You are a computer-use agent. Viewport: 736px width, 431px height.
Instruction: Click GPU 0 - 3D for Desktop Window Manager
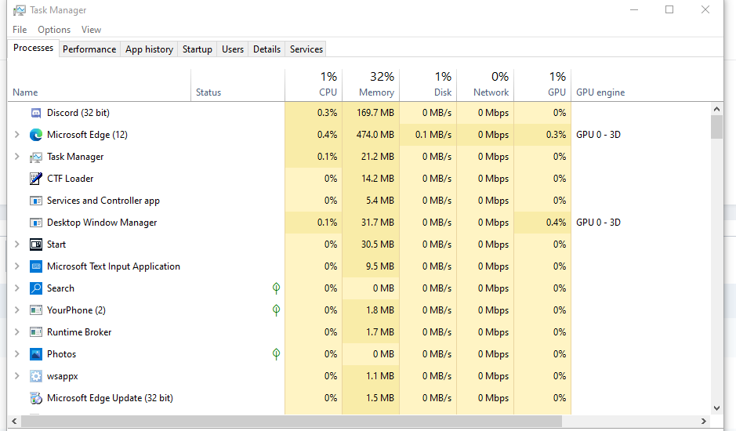pos(598,223)
